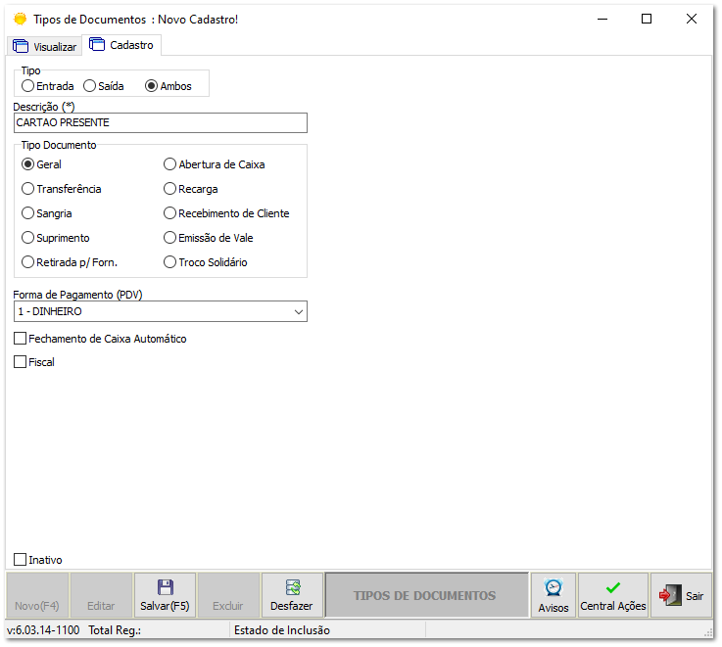
Task: Click the version text v:6.03.14-1100
Action: pos(43,630)
